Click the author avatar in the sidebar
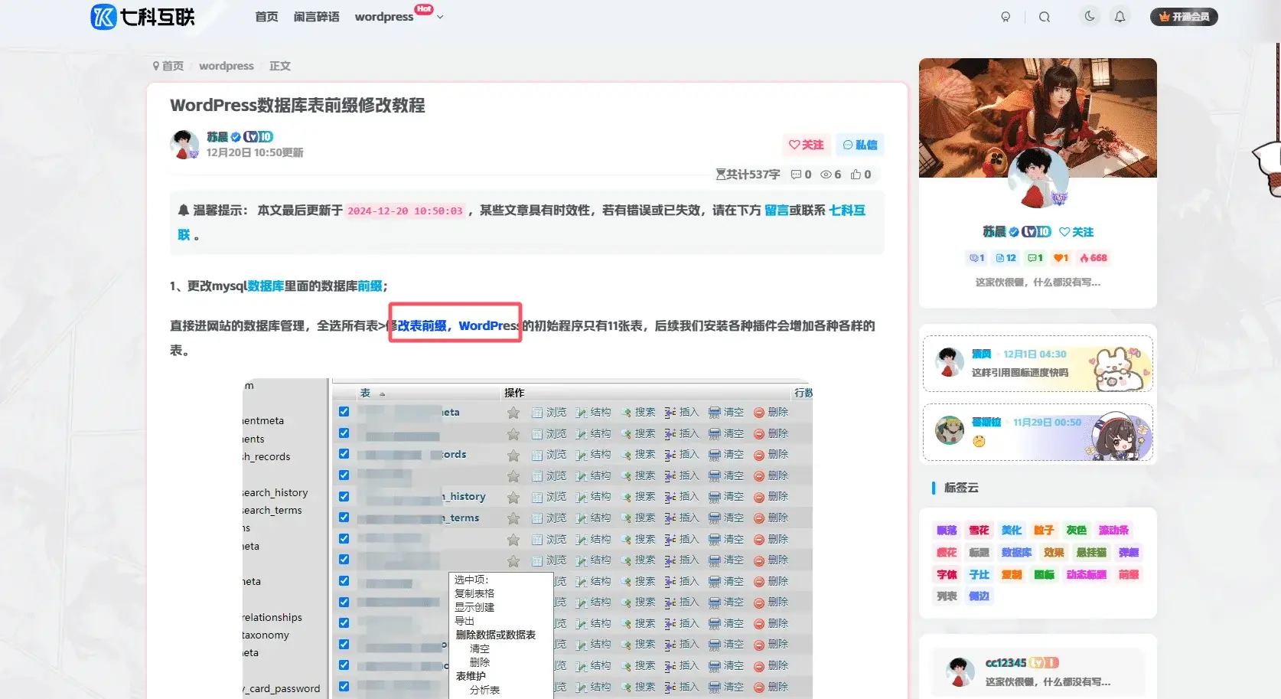Screen dimensions: 1281x699 point(1038,178)
